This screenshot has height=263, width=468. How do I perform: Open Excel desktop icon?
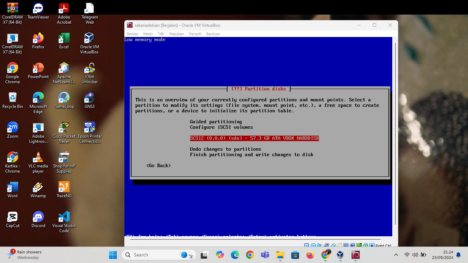(64, 41)
